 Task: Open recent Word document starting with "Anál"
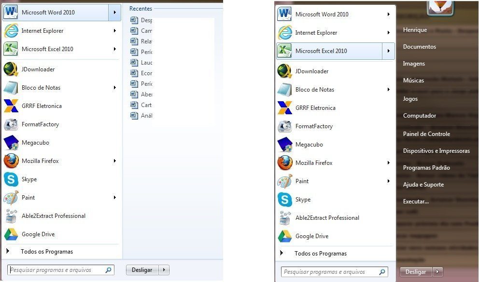pyautogui.click(x=141, y=116)
